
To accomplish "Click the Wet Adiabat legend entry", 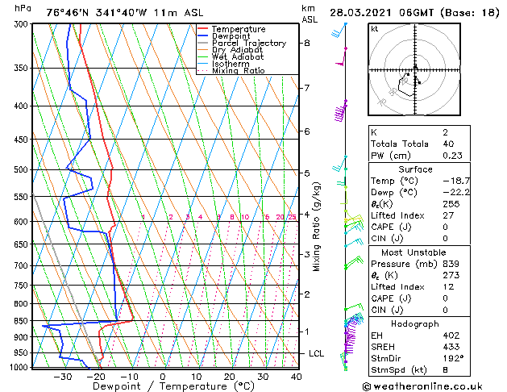I will pyautogui.click(x=231, y=56).
